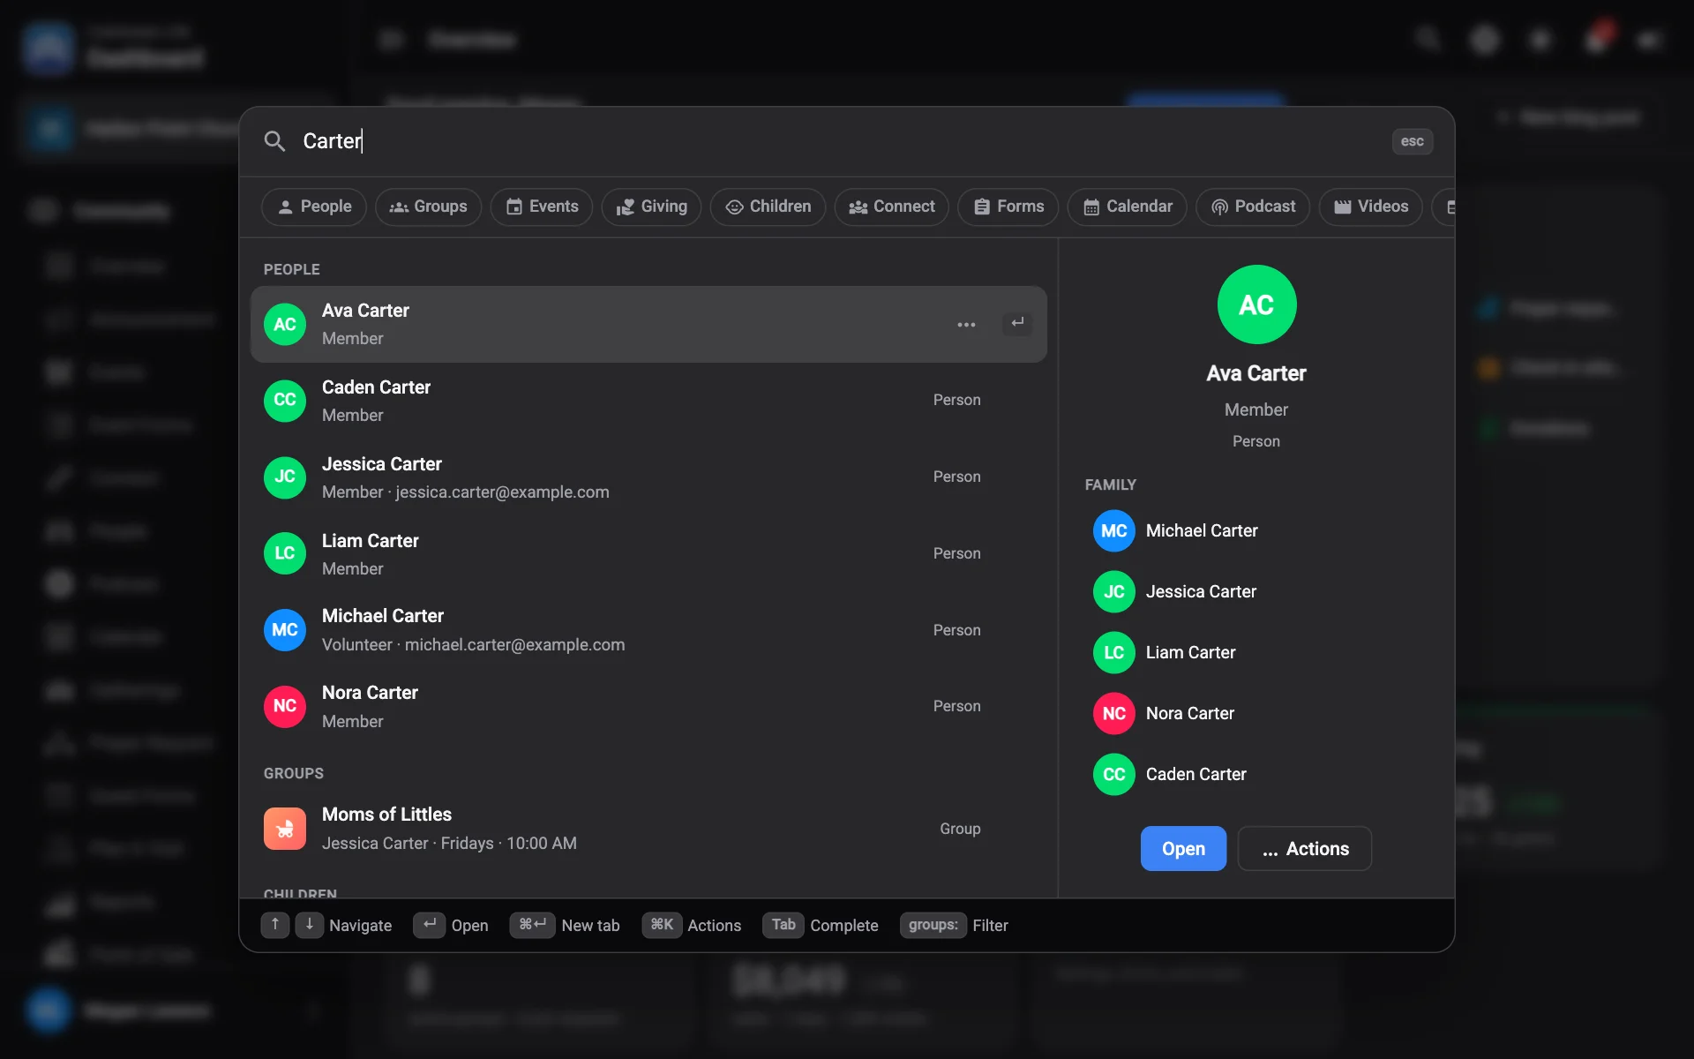Open more options for Ava Carter row
This screenshot has width=1694, height=1059.
(x=966, y=324)
